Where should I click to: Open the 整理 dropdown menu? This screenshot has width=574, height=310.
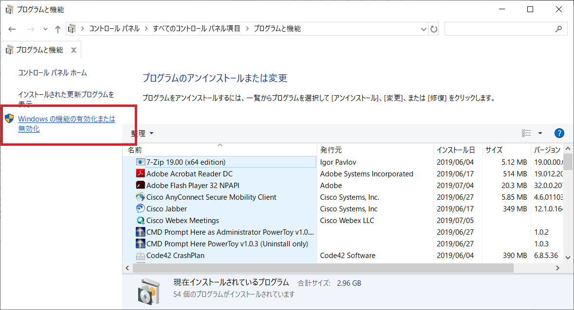[x=142, y=134]
